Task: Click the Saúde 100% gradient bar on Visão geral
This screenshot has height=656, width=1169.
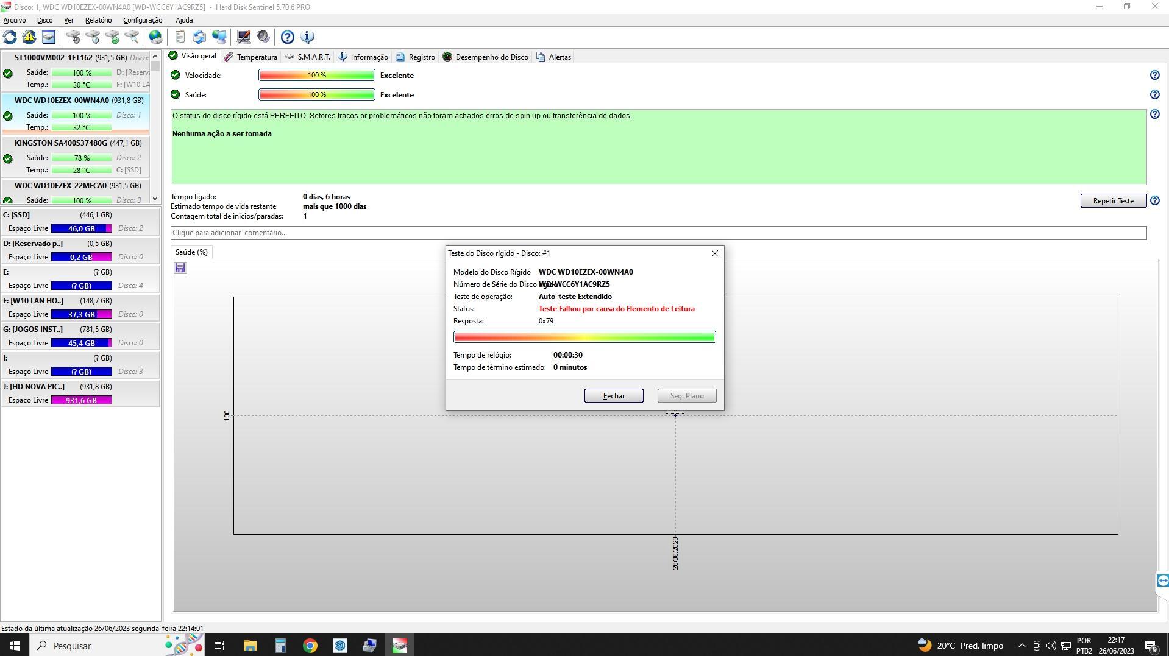Action: tap(317, 95)
